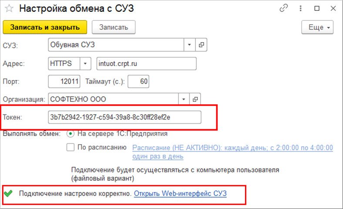Enable the По расписанию checkbox
The image size is (343, 209).
point(71,147)
